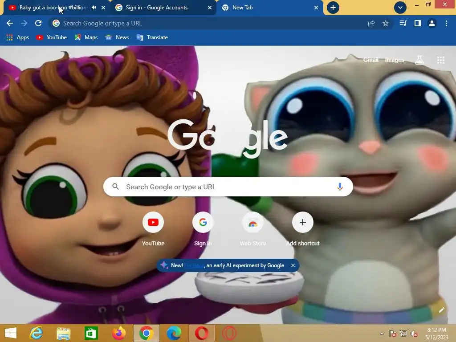Close the Sign in - Google Accounts tab
The image size is (456, 342).
coord(210,8)
